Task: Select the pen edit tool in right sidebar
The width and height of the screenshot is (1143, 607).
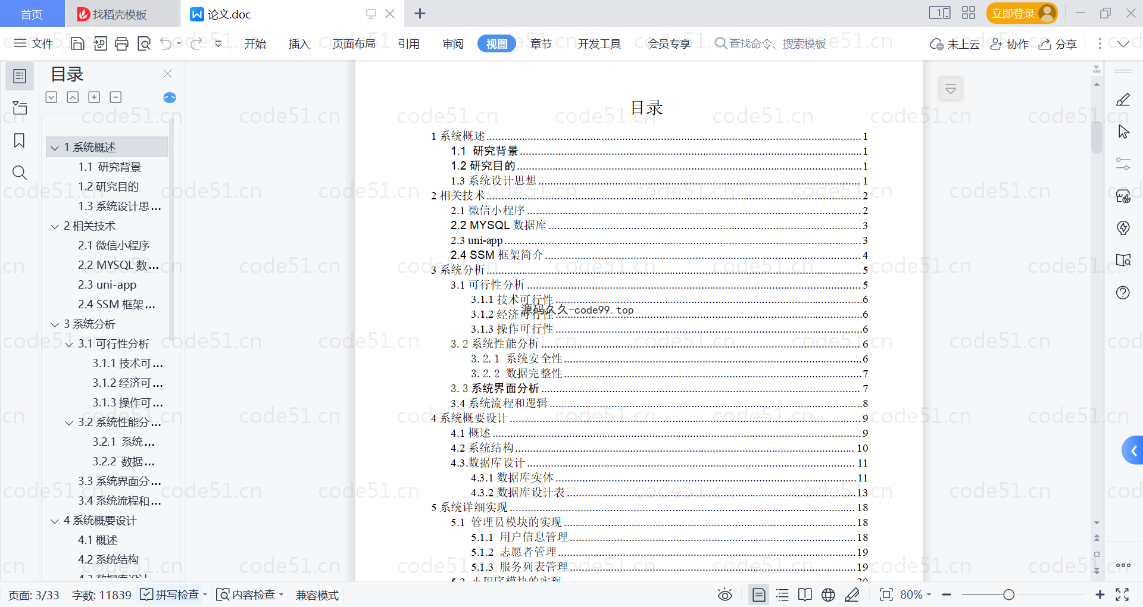Action: [1123, 100]
